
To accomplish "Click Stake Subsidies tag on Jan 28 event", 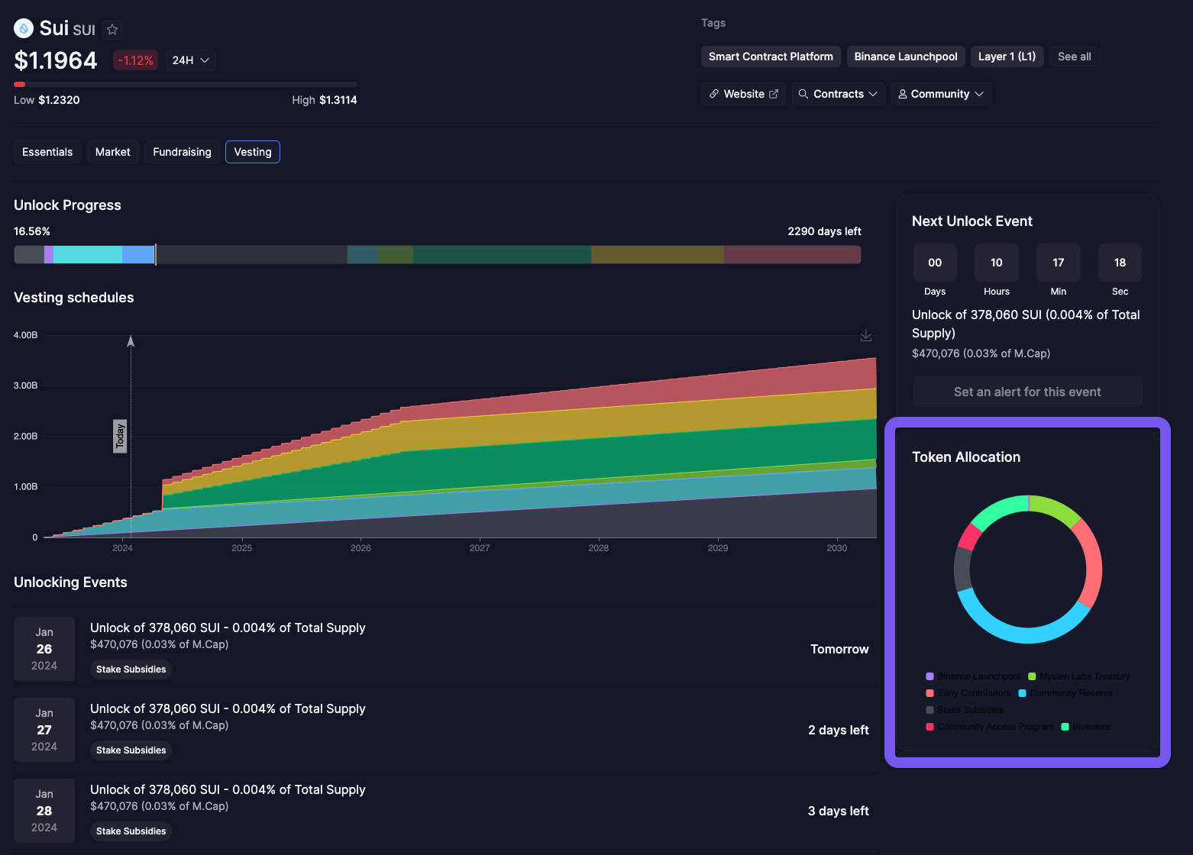I will (x=131, y=831).
